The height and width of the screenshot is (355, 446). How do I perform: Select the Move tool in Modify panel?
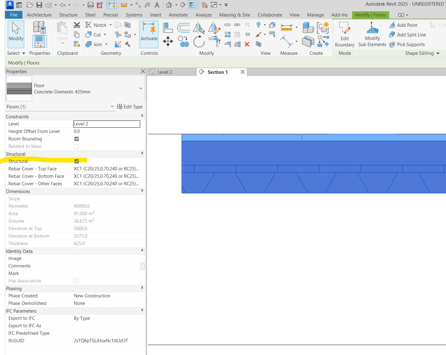168,41
